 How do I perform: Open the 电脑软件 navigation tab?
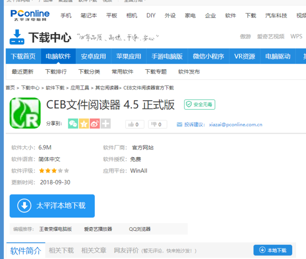click(58, 56)
